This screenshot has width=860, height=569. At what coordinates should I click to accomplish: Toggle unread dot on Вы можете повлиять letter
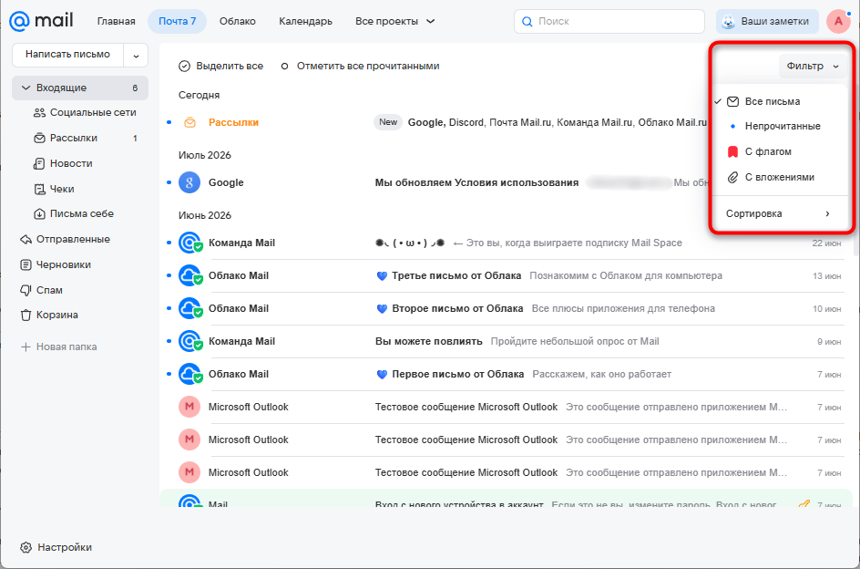(x=169, y=341)
